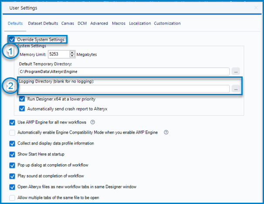264x204 pixels.
Task: Toggle Pop up dialog at workflow completion
Action: [12, 165]
